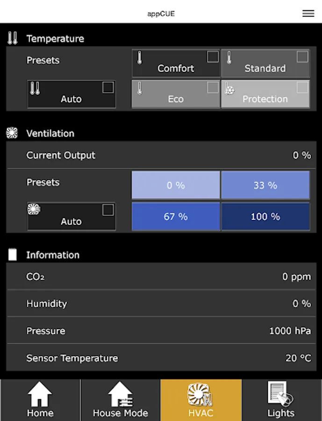Tap the Home house icon
Screen dimensions: 322x421
pos(40,393)
